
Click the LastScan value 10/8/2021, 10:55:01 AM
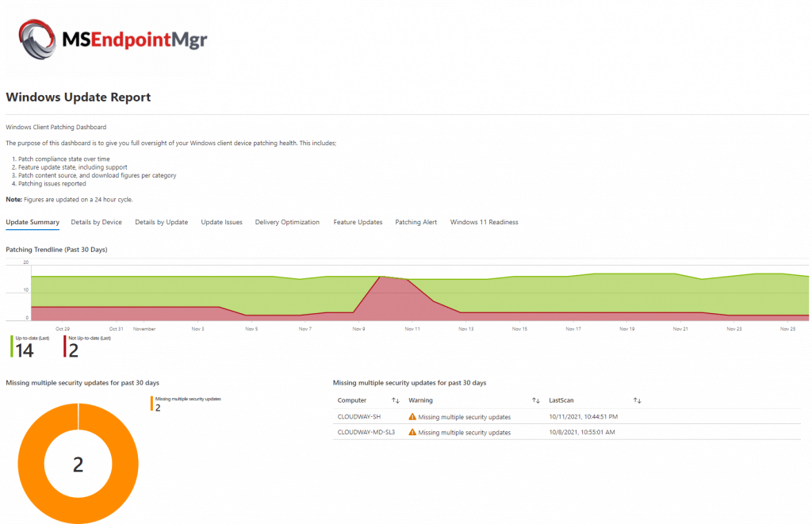pos(582,432)
